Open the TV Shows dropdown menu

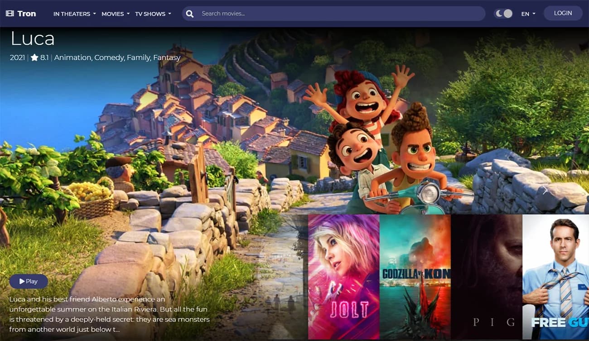point(153,14)
